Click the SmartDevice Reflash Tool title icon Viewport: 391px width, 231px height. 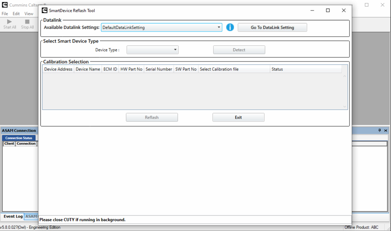[x=44, y=11]
